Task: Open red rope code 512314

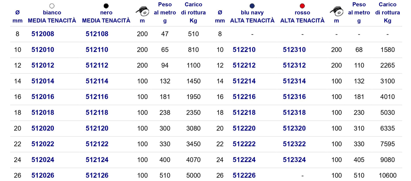Action: pyautogui.click(x=294, y=81)
